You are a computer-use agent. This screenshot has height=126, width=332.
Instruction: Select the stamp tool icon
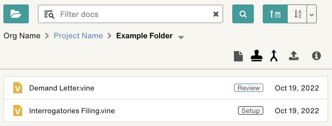pos(257,56)
